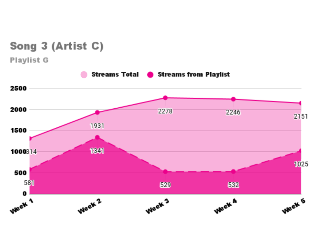The width and height of the screenshot is (311, 252).
Task: Click the Week 4 axis label
Action: click(x=226, y=206)
